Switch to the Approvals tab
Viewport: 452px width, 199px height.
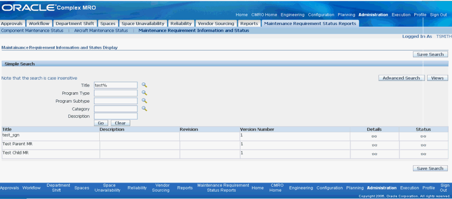coord(12,23)
